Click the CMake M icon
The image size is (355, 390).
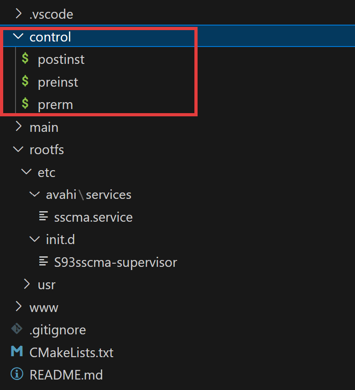coord(17,351)
